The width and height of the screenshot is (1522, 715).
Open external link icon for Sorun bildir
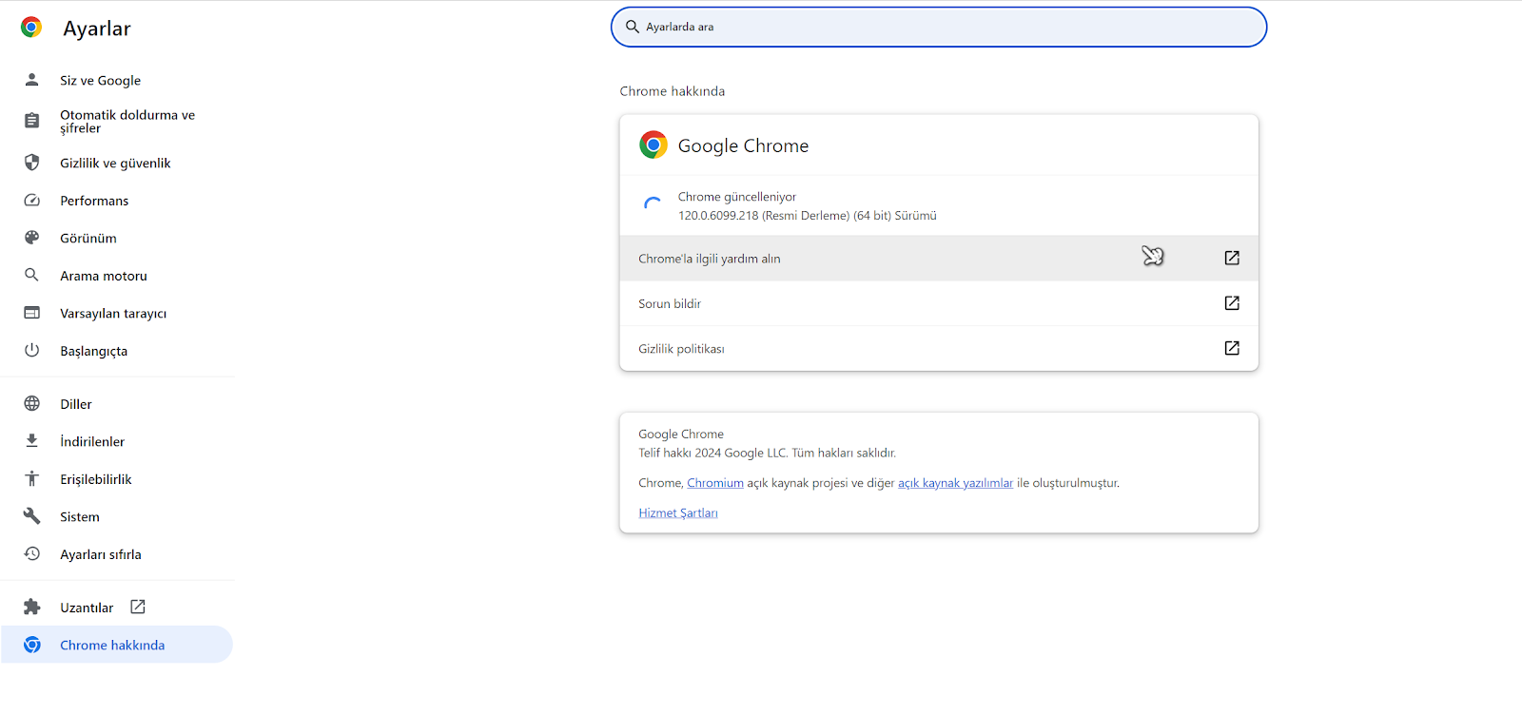point(1232,302)
